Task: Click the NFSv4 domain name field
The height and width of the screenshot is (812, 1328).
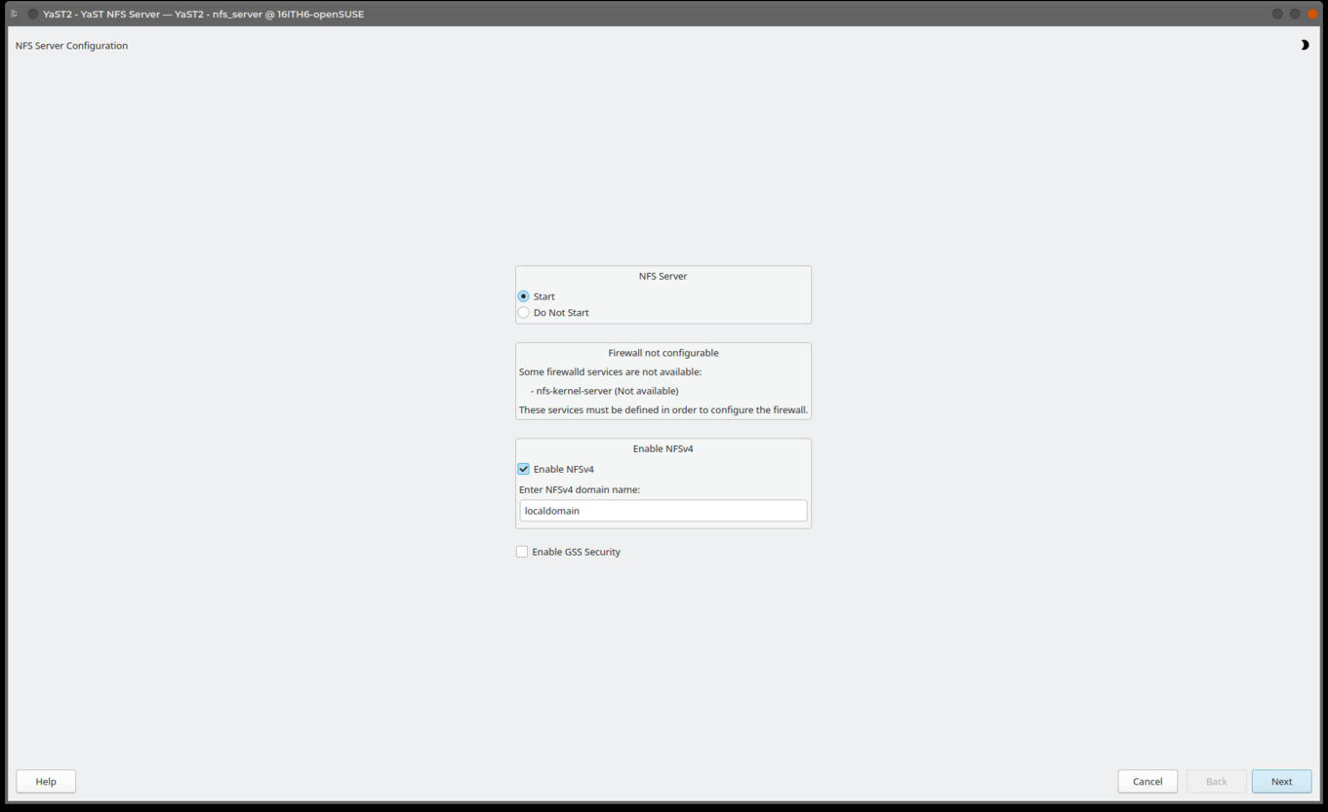Action: pyautogui.click(x=663, y=511)
